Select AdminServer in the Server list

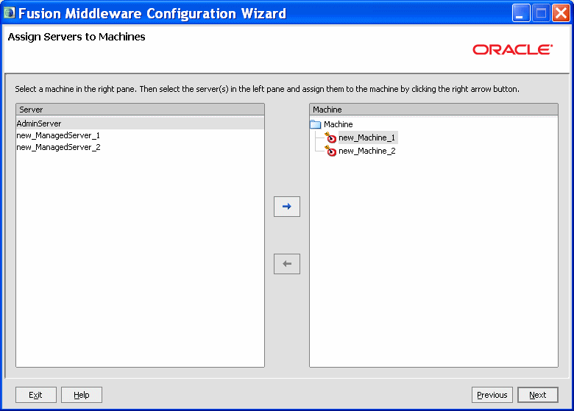140,124
